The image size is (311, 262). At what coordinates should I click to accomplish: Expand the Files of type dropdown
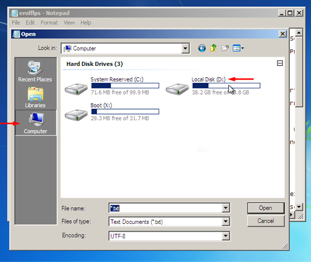click(226, 222)
